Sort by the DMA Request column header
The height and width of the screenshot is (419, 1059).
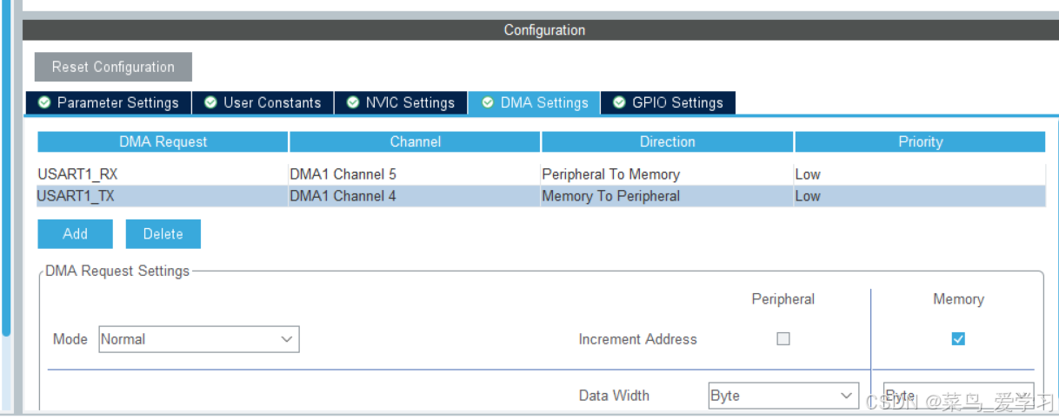163,141
